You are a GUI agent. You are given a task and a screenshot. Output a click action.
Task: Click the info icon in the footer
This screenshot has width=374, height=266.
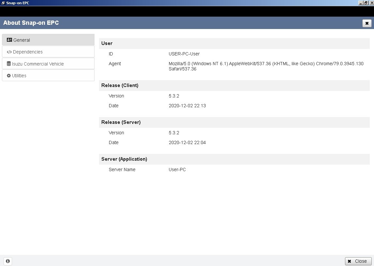pyautogui.click(x=7, y=261)
